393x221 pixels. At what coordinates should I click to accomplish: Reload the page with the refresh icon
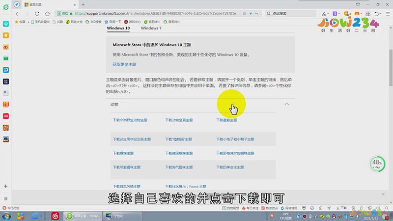tap(37, 14)
